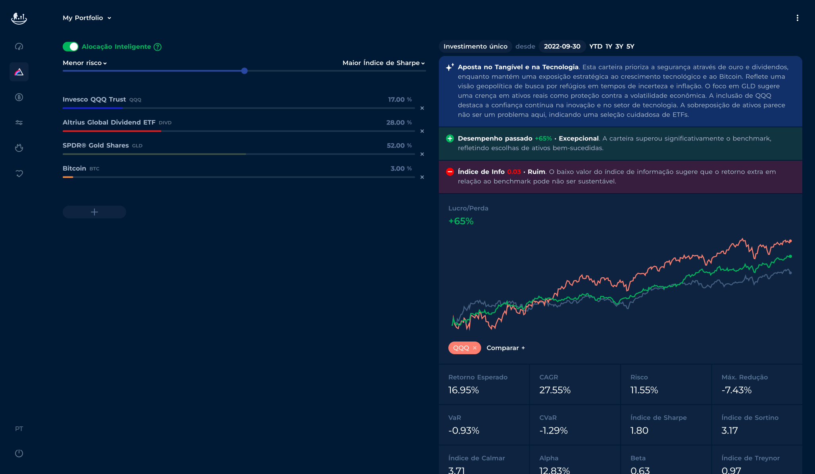Click the Índice de Sharpe 1.80 card
The width and height of the screenshot is (815, 474).
tap(666, 425)
